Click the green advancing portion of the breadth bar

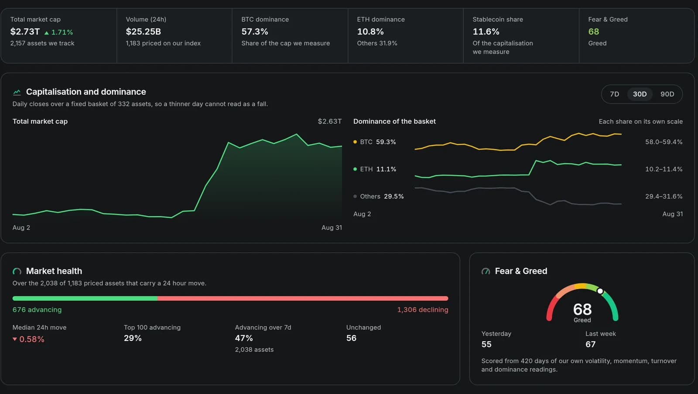coord(85,298)
